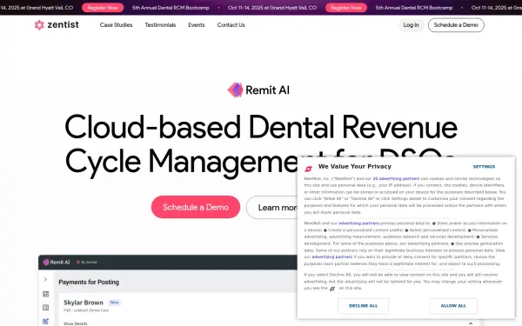Viewport: 522px width, 326px height.
Task: Open Case Studies menu
Action: tap(117, 25)
